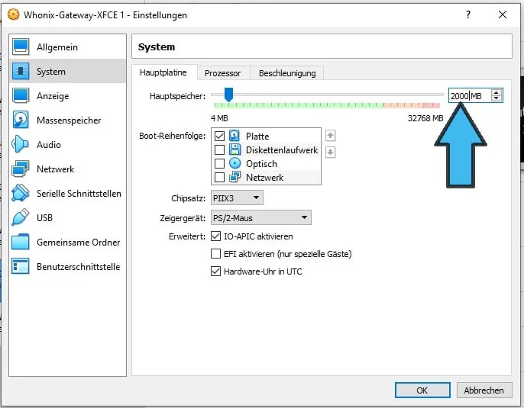
Task: Select the Platte hard disk icon
Action: (235, 136)
